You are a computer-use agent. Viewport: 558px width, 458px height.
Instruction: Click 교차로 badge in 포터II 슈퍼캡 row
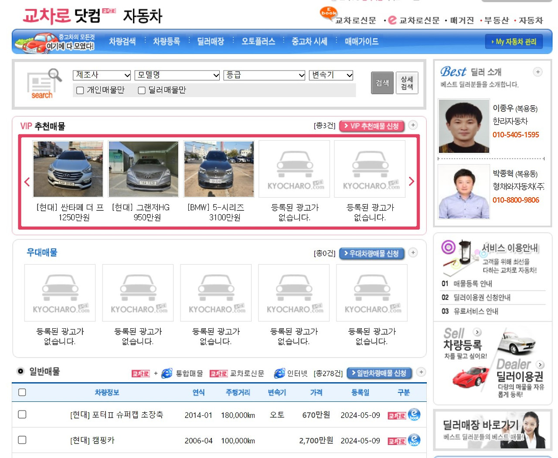point(397,416)
